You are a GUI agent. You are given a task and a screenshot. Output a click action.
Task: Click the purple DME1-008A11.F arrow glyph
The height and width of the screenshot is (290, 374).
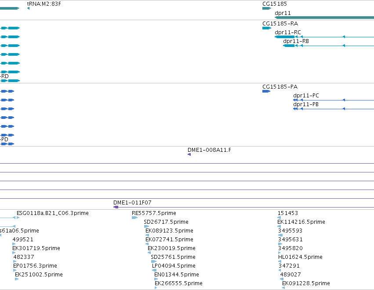point(189,154)
